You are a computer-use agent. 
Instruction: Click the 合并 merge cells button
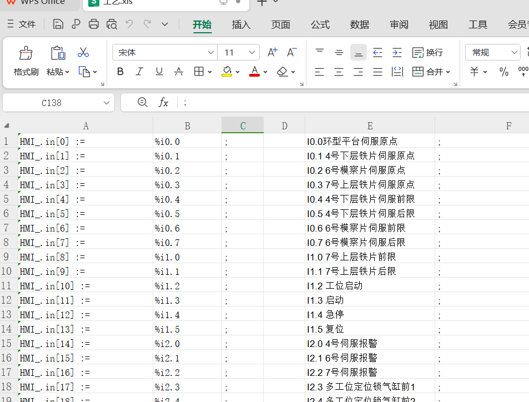pyautogui.click(x=431, y=72)
